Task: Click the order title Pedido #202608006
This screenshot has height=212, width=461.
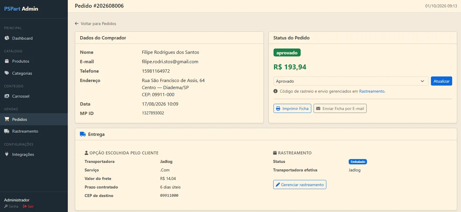Action: 99,6
